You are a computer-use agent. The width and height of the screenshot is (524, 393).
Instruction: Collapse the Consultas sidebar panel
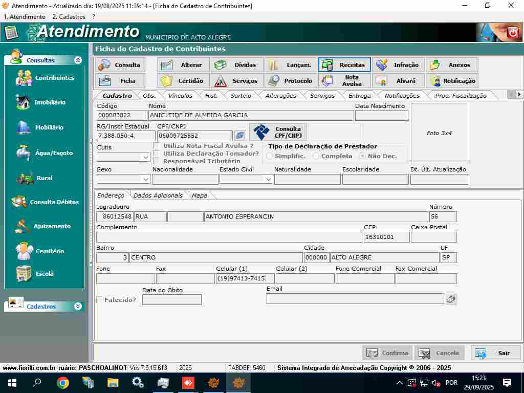point(78,60)
